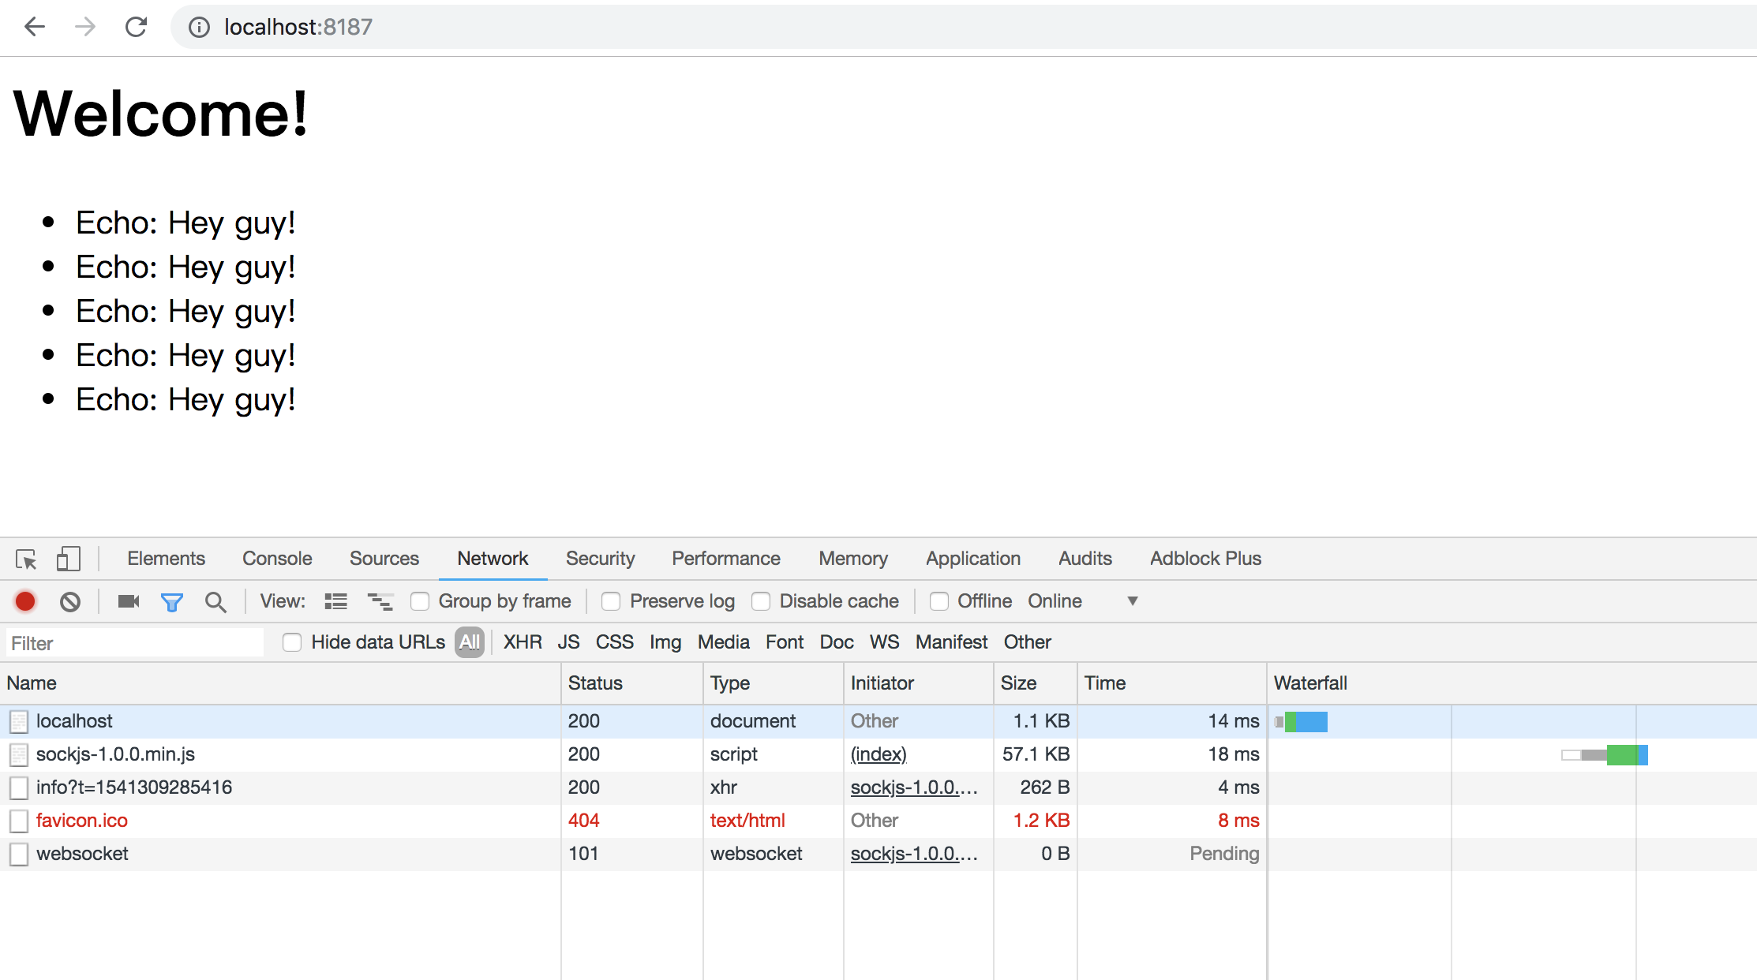
Task: Select the websocket request row
Action: coord(82,854)
